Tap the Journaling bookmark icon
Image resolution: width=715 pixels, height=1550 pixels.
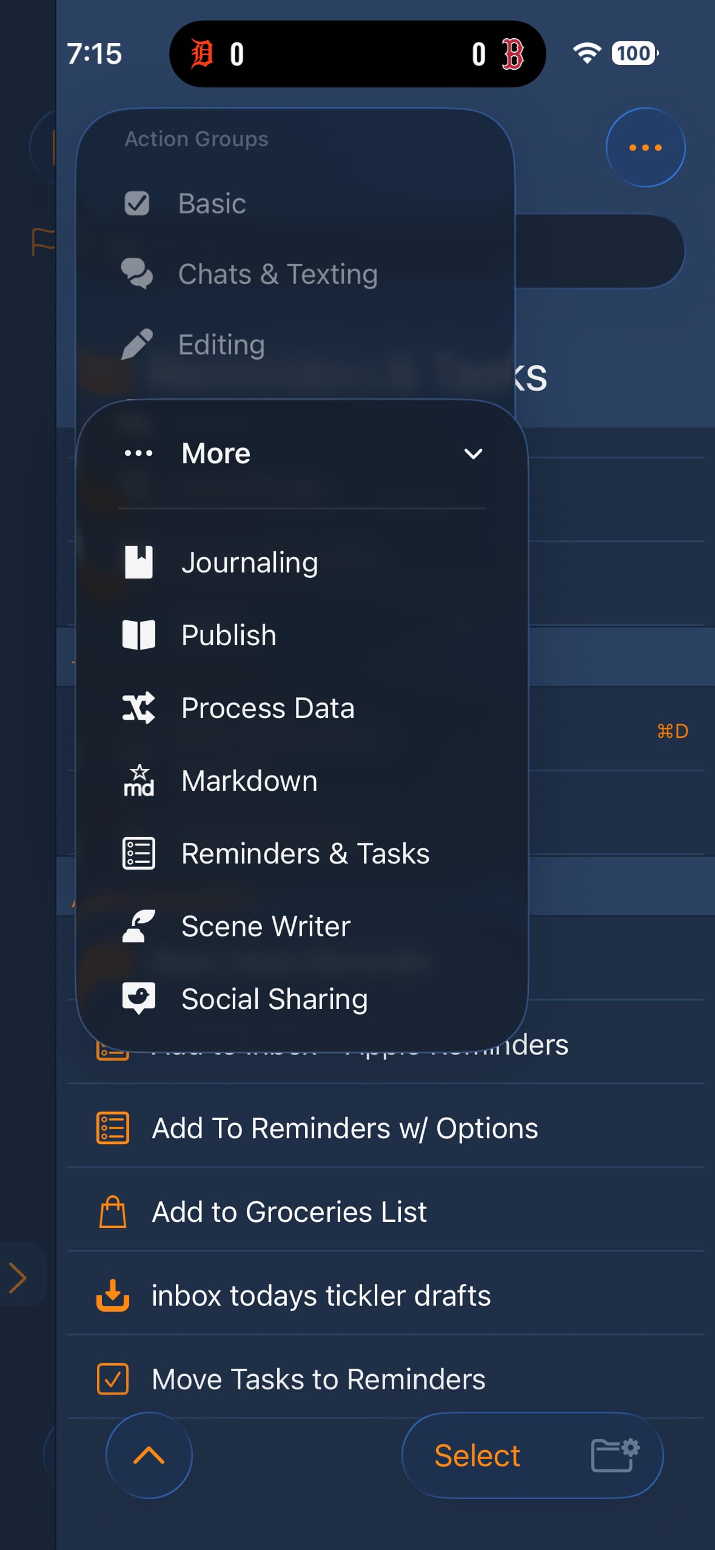(138, 562)
